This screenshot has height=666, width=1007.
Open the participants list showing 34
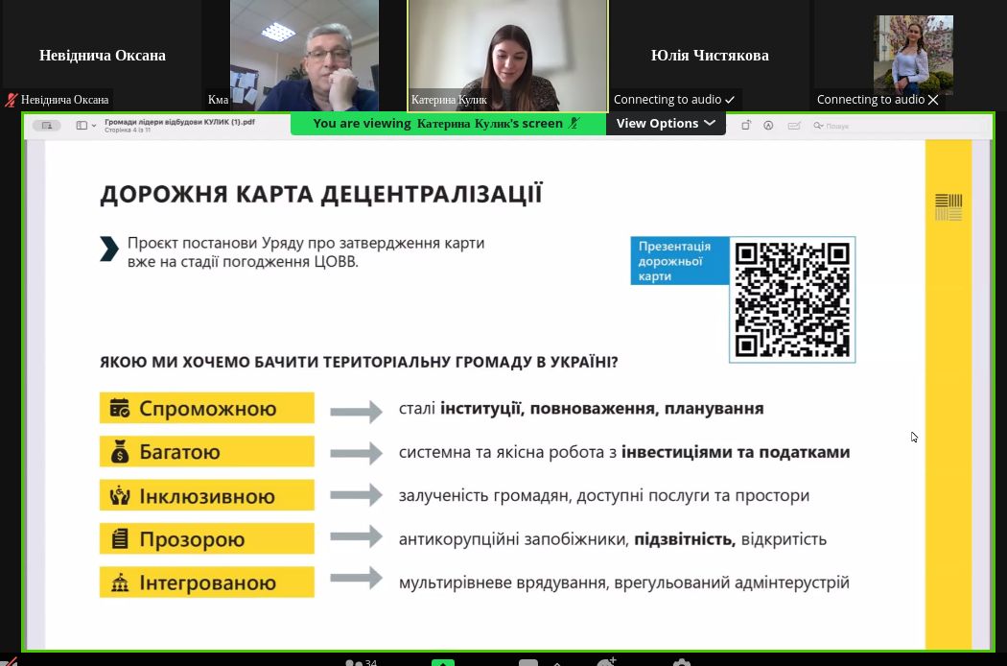[361, 662]
